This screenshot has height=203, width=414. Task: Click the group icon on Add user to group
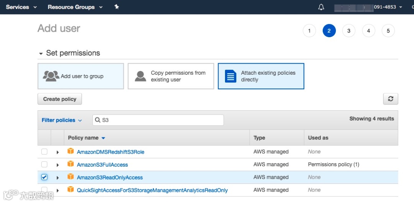[x=51, y=76]
